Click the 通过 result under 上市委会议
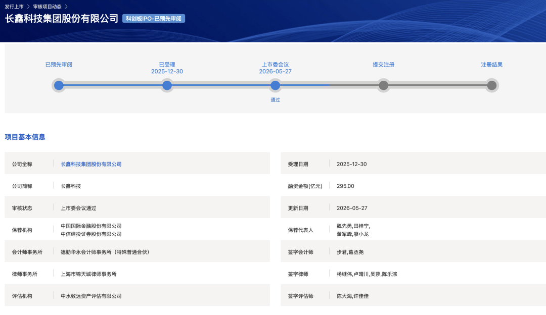Viewport: 546px width, 315px height. pyautogui.click(x=275, y=100)
